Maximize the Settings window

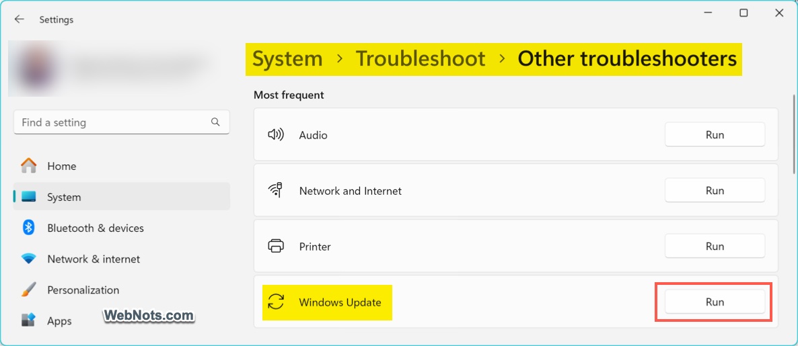743,13
